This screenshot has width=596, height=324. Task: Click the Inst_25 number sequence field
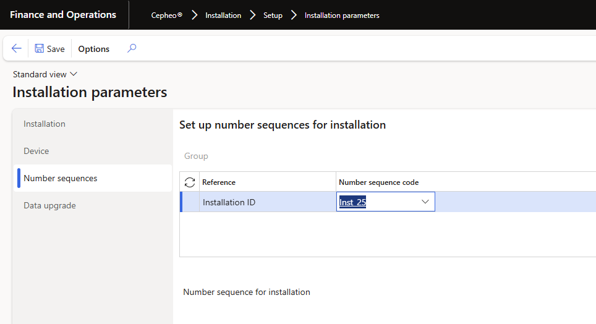pos(377,202)
